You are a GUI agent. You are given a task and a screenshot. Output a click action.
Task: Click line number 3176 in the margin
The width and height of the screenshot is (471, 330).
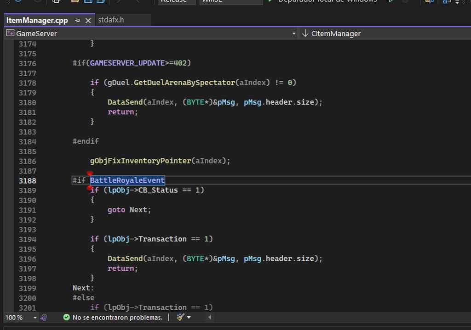point(27,63)
